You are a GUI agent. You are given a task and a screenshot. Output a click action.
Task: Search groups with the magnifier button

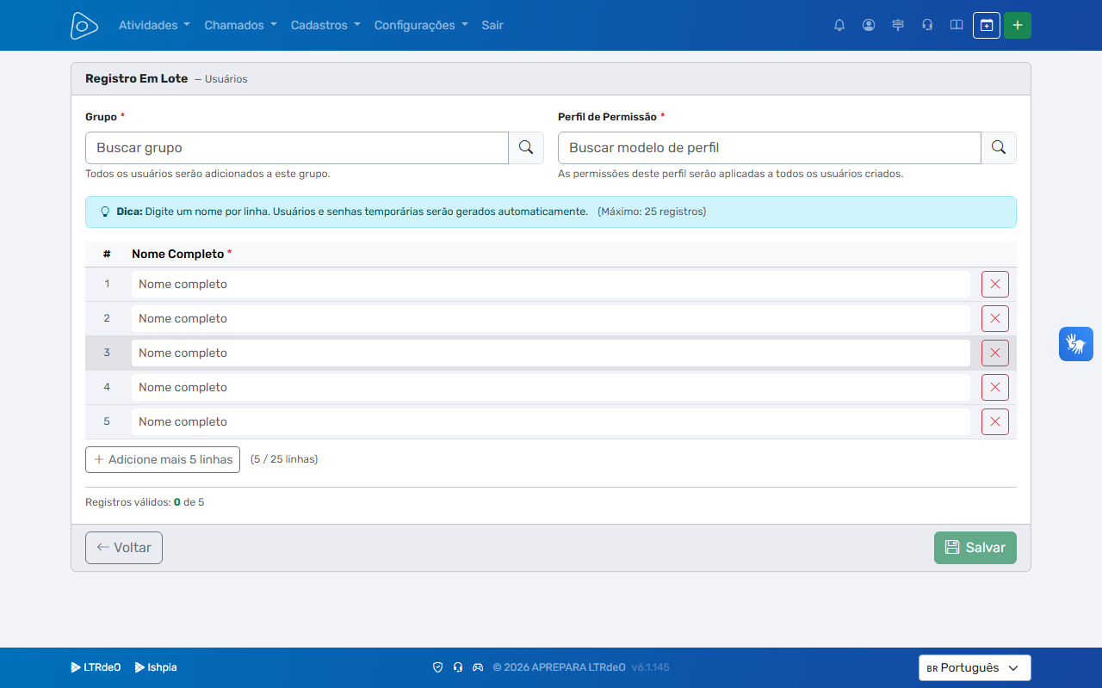pyautogui.click(x=526, y=148)
